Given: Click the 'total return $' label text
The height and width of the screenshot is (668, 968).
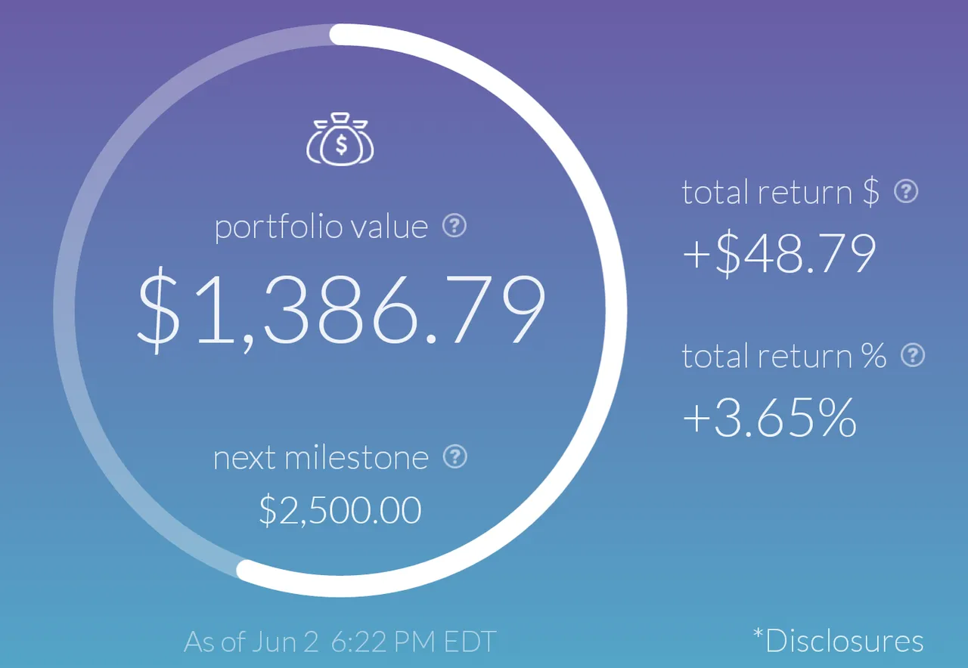Looking at the screenshot, I should tap(780, 192).
